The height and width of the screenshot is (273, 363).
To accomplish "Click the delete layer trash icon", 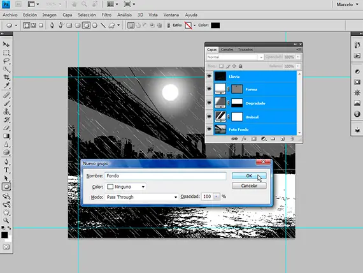I will click(x=292, y=138).
